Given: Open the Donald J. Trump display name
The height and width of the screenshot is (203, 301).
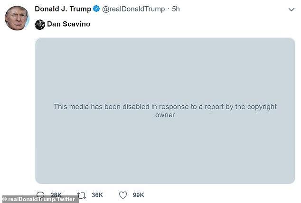Looking at the screenshot, I should [x=63, y=9].
